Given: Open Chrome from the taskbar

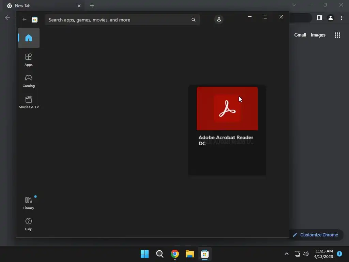Looking at the screenshot, I should [x=175, y=254].
